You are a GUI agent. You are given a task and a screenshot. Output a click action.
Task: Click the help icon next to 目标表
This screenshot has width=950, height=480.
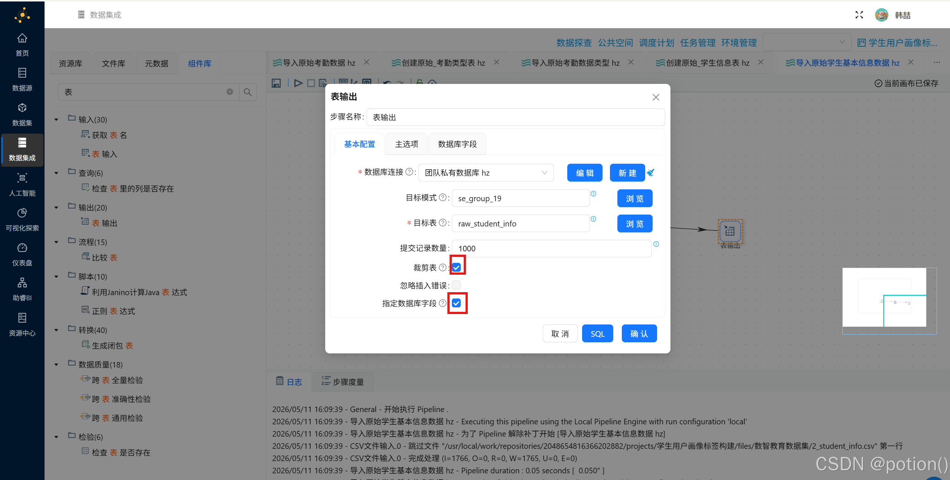pyautogui.click(x=443, y=223)
